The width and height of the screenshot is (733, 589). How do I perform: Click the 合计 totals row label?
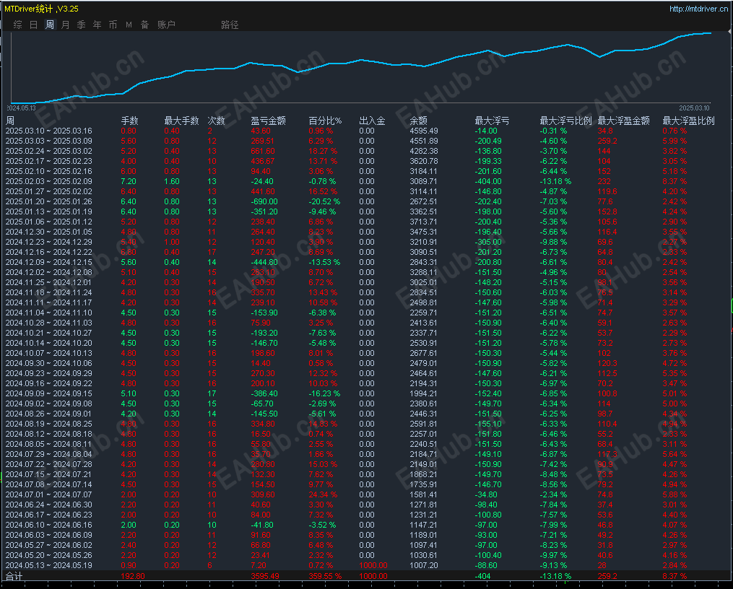coord(14,576)
